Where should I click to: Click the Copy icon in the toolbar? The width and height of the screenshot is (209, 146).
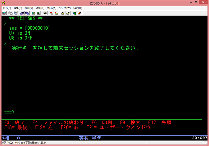(x=11, y=13)
